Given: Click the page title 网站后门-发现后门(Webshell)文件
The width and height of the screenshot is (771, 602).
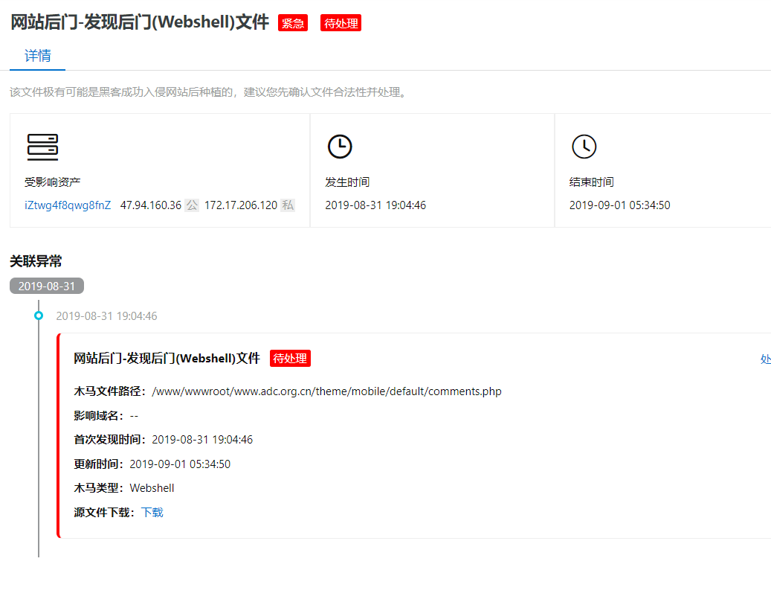Looking at the screenshot, I should (140, 22).
